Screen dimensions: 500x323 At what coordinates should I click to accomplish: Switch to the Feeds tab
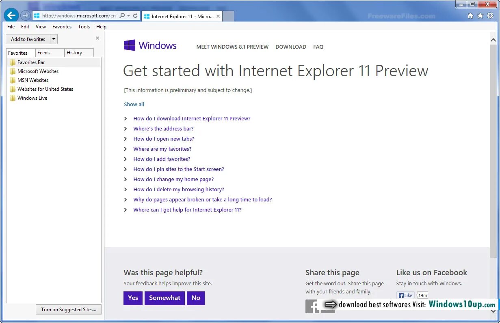(x=50, y=53)
